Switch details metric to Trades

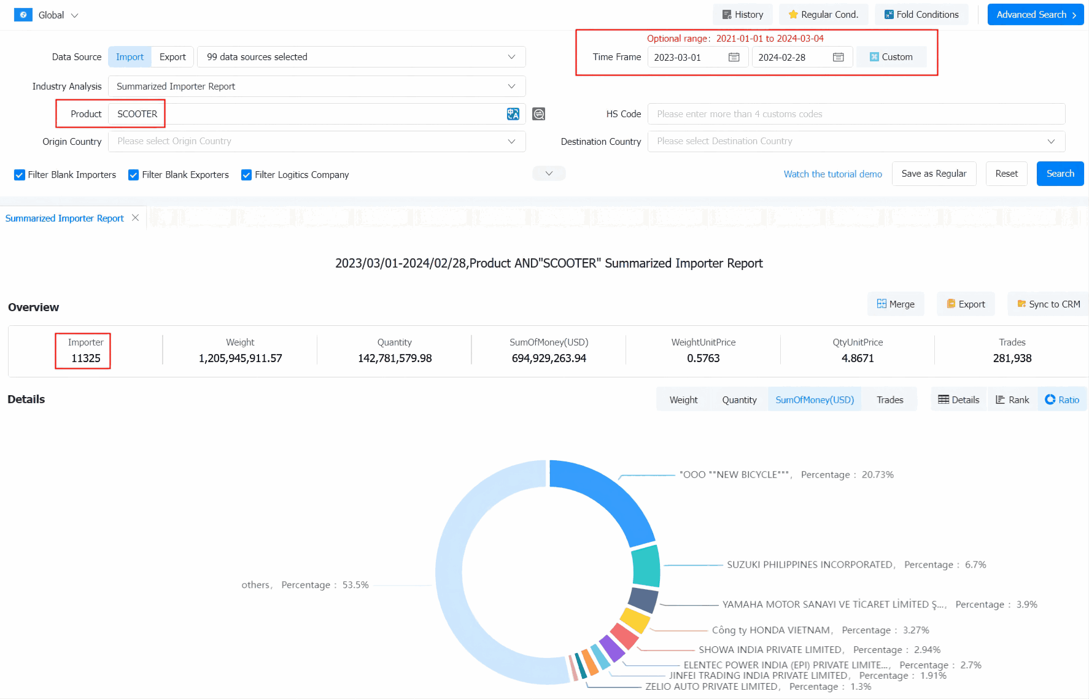click(889, 400)
